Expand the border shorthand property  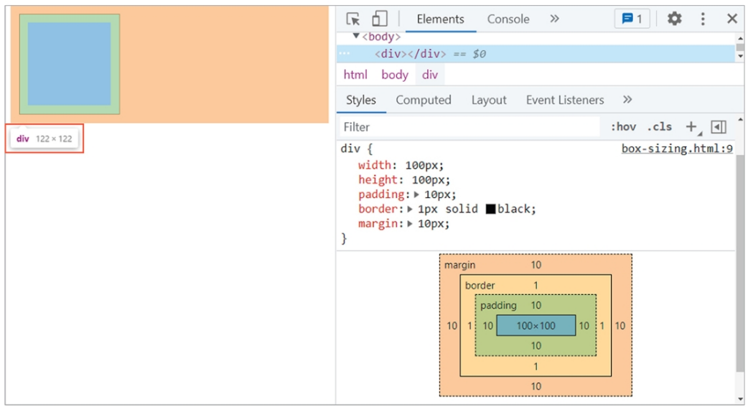410,209
